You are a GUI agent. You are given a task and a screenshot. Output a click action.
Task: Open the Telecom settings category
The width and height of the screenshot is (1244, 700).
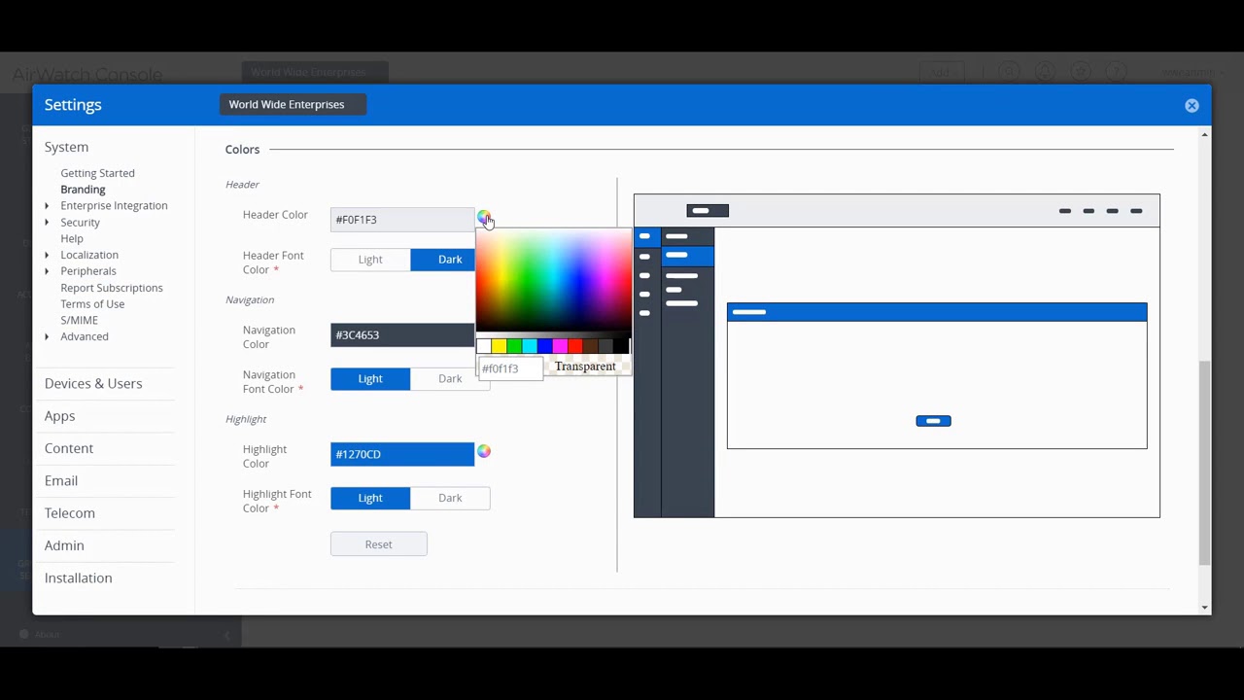point(70,512)
